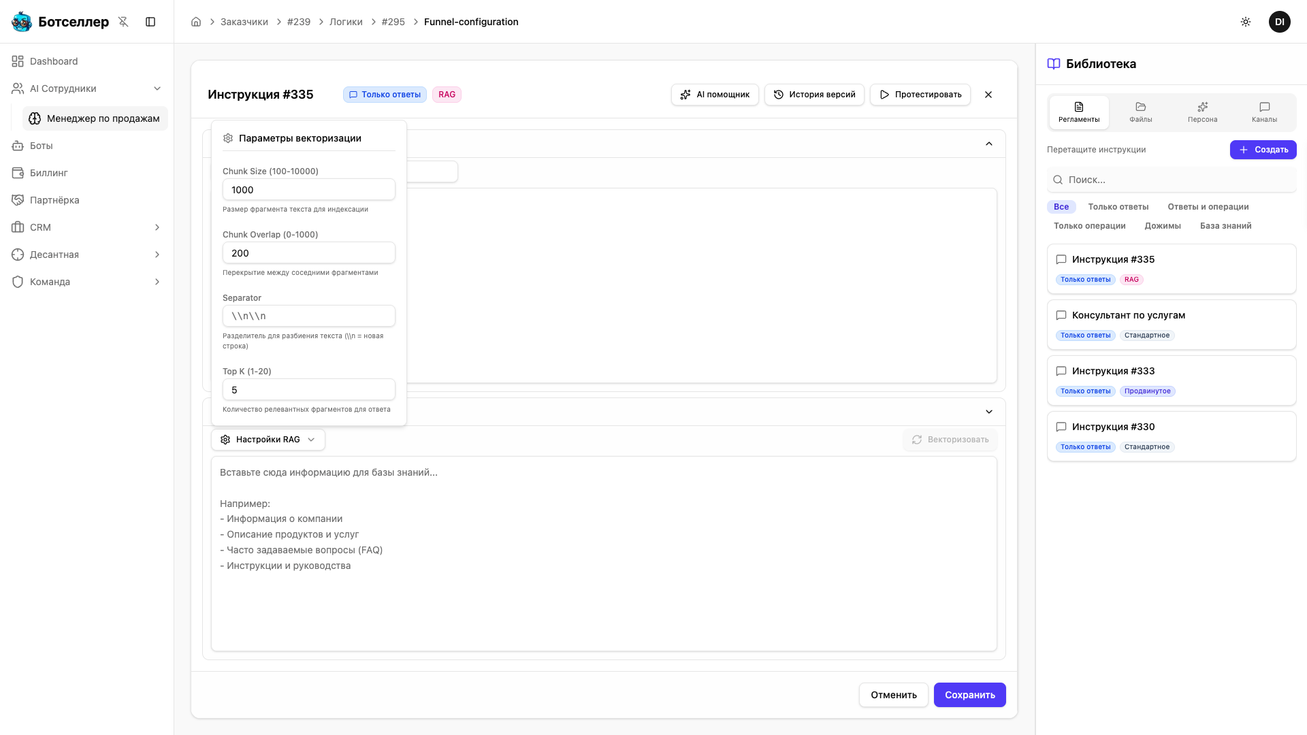This screenshot has height=735, width=1307.
Task: Collapse the upper section chevron
Action: pyautogui.click(x=989, y=144)
